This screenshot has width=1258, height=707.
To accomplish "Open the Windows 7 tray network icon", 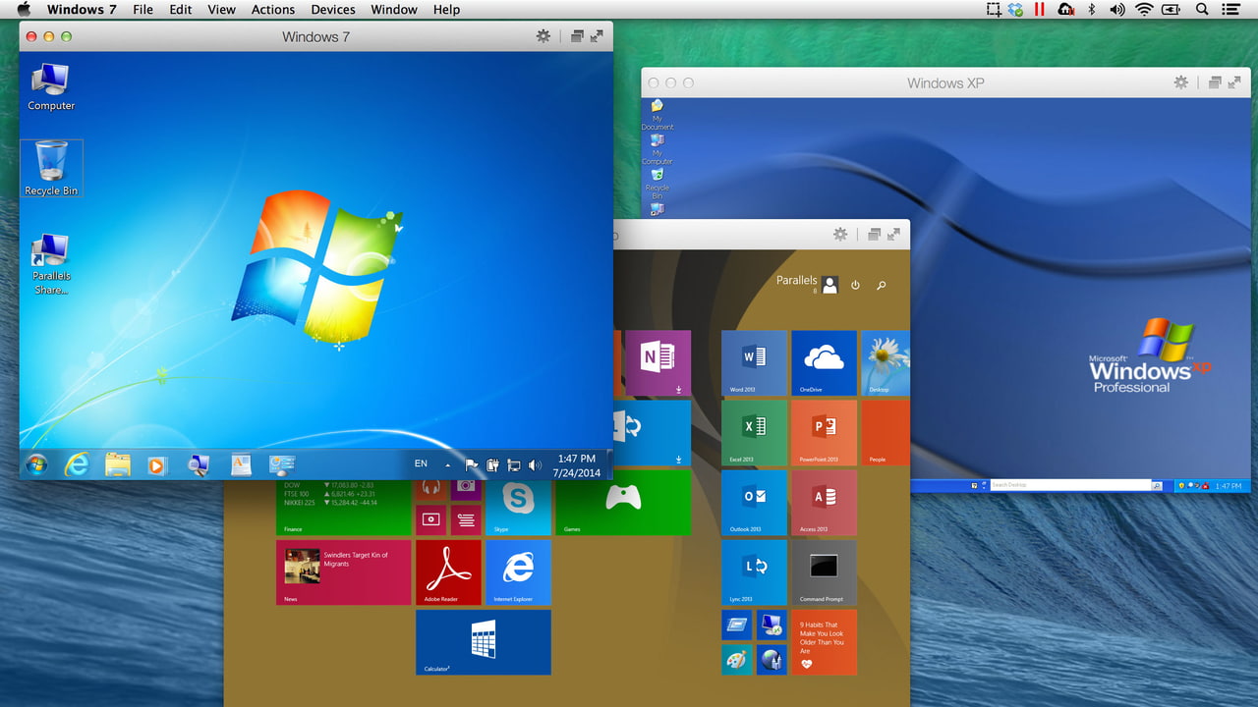I will tap(513, 464).
